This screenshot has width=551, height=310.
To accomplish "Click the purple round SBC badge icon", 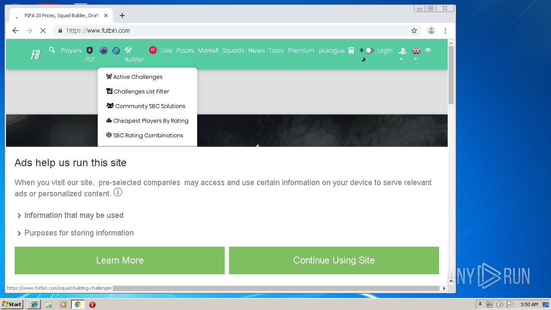I will point(104,50).
